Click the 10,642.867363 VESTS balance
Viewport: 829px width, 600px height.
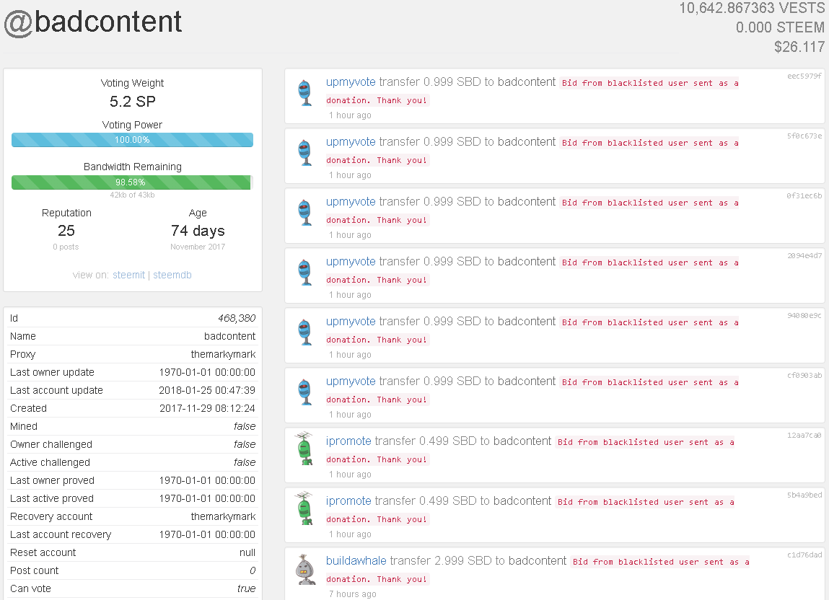(x=751, y=8)
